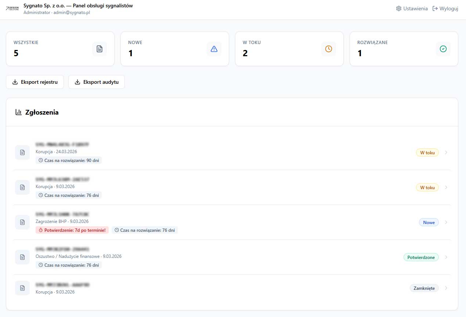The image size is (466, 317).
Task: Click the clock icon in W toku card
Action: coord(329,49)
